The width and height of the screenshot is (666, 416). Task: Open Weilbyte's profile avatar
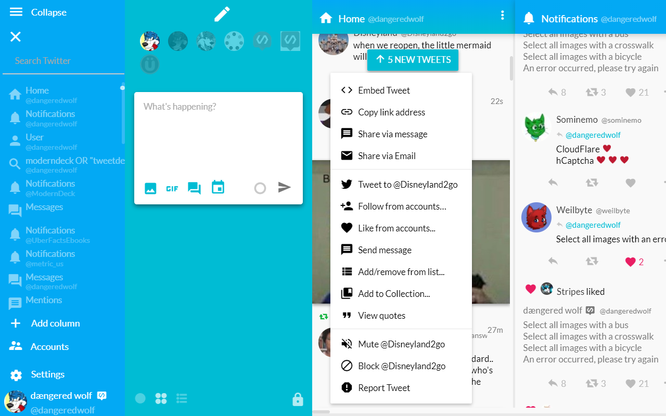coord(536,217)
